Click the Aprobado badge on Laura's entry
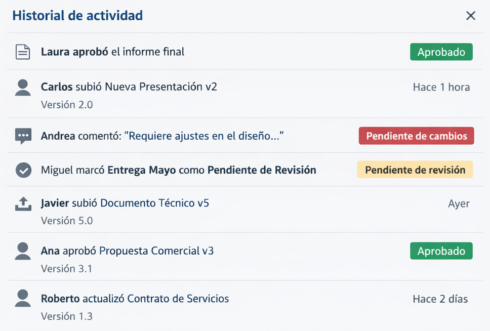Viewport: 490px width, 331px height. click(441, 51)
